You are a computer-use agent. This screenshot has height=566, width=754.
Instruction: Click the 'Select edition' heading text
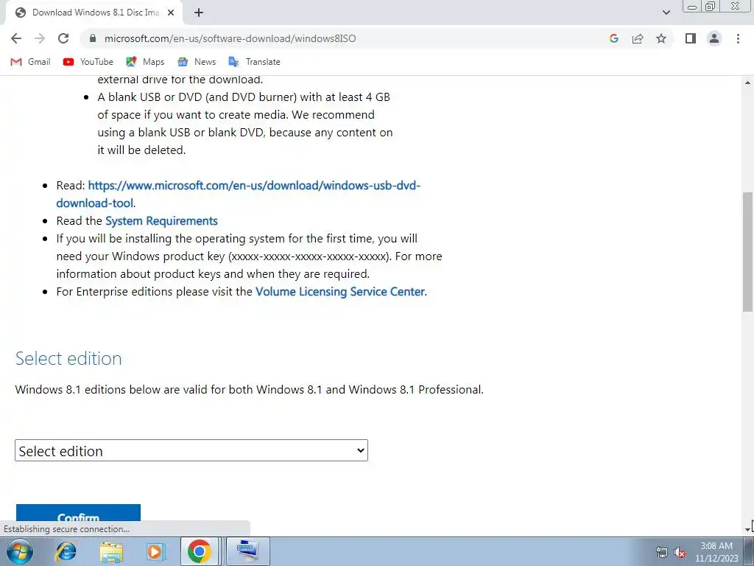click(68, 359)
